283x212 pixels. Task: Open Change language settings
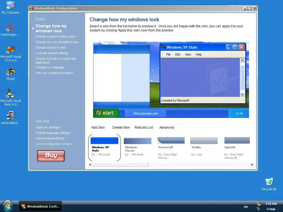click(53, 133)
